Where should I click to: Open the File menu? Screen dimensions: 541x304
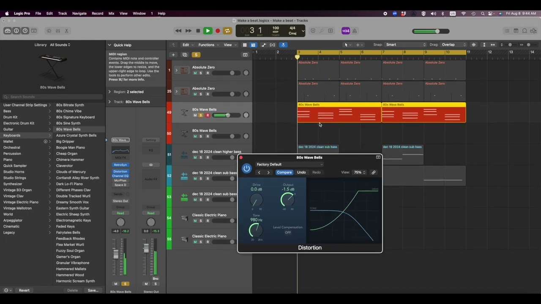click(x=38, y=14)
